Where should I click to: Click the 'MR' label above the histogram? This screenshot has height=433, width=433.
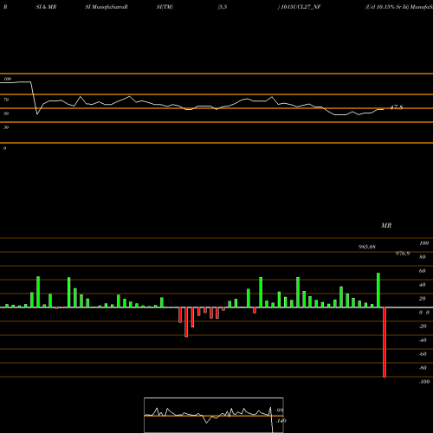click(x=386, y=225)
